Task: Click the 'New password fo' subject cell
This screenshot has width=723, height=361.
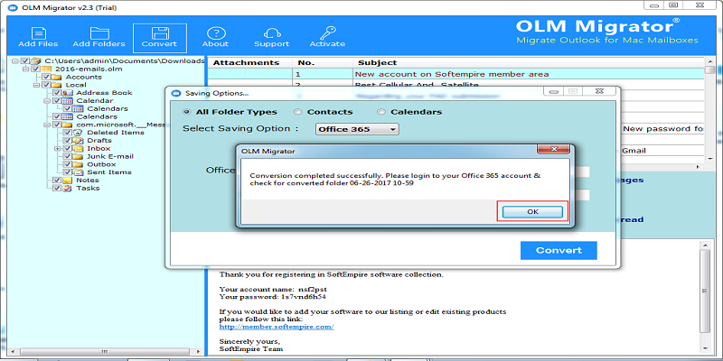Action: pyautogui.click(x=662, y=129)
